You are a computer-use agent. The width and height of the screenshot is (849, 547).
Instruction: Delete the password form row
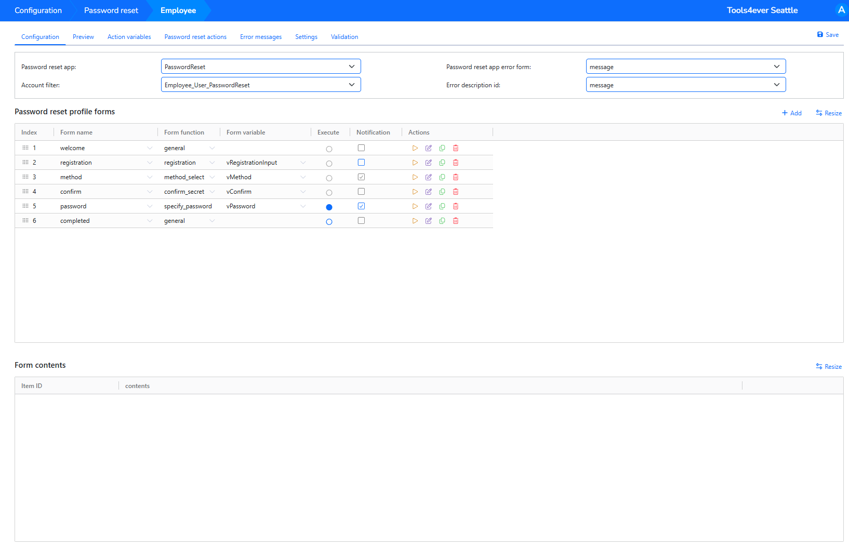(456, 206)
